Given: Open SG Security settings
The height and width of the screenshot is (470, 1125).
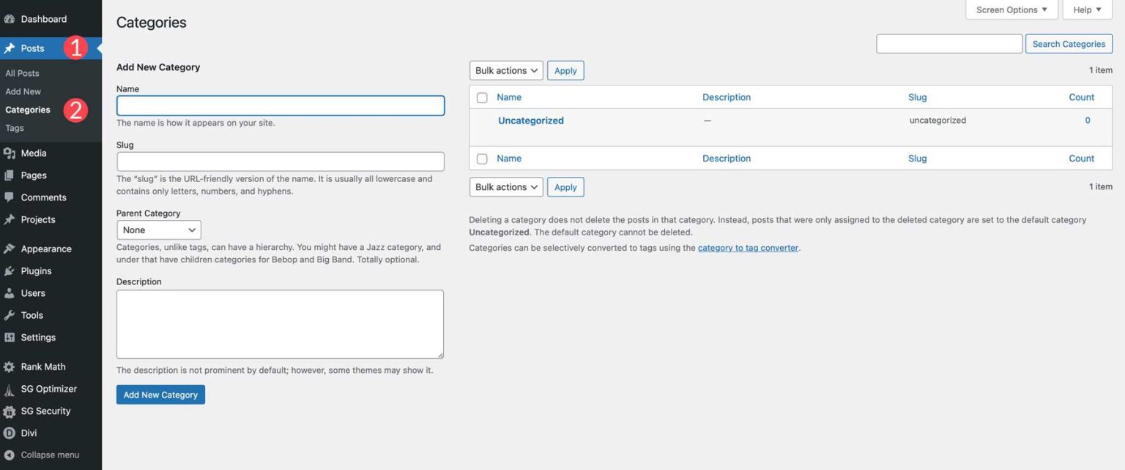Looking at the screenshot, I should tap(45, 411).
